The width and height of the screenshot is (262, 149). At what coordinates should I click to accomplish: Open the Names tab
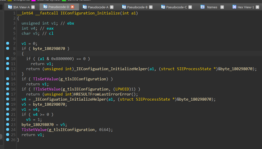[212, 7]
